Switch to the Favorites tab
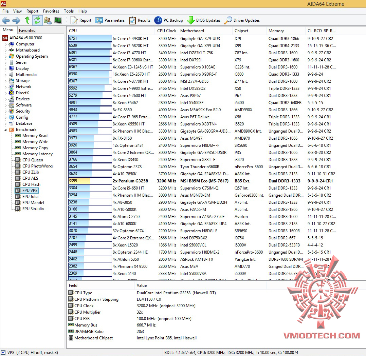This screenshot has height=356, width=366. (x=27, y=30)
